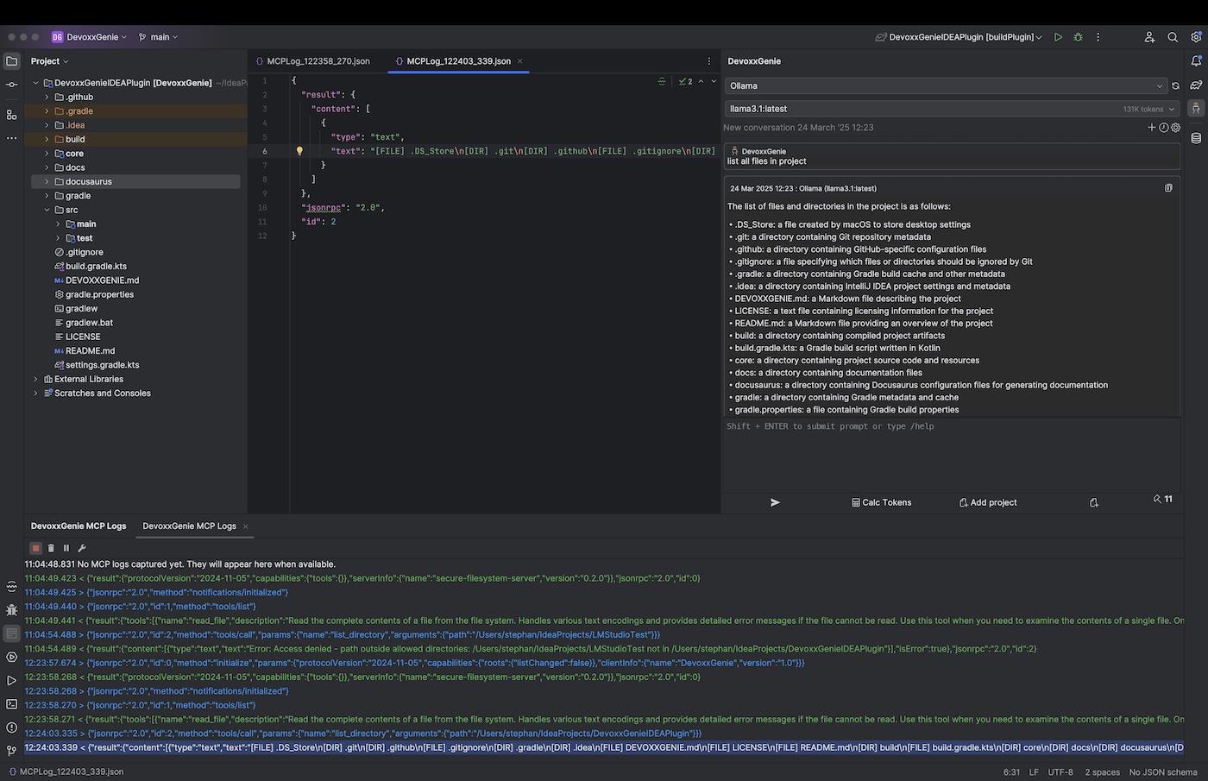Image resolution: width=1208 pixels, height=781 pixels.
Task: Toggle the Project tool window icon
Action: pos(11,61)
